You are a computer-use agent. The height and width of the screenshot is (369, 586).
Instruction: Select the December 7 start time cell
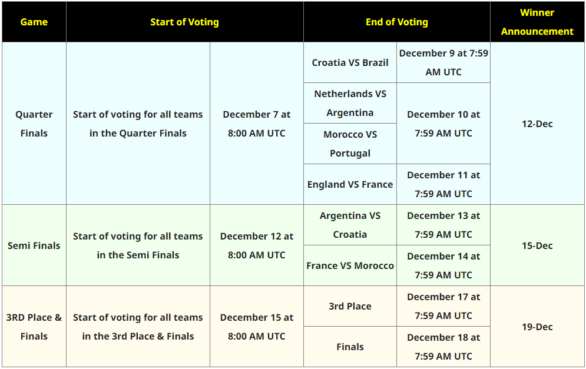(x=257, y=124)
